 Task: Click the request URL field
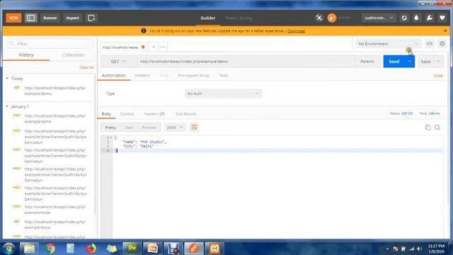246,62
